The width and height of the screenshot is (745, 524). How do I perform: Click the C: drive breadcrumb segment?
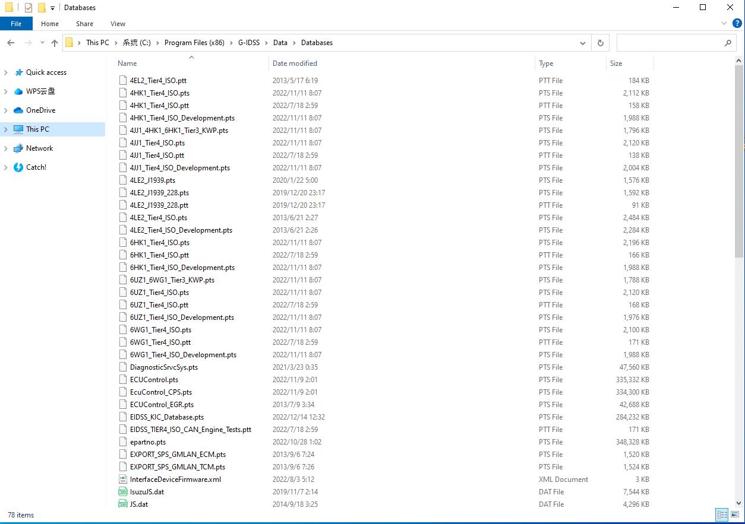point(137,43)
